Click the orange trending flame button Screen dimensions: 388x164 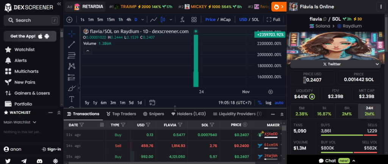tap(279, 7)
